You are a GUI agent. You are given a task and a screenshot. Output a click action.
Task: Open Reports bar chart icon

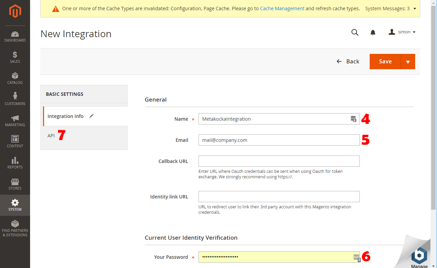(x=15, y=161)
